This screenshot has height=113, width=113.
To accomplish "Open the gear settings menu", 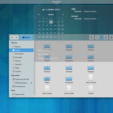I will click(x=111, y=37).
